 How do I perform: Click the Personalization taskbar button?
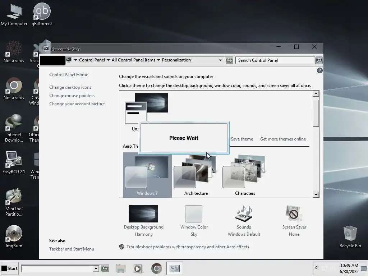click(x=174, y=268)
